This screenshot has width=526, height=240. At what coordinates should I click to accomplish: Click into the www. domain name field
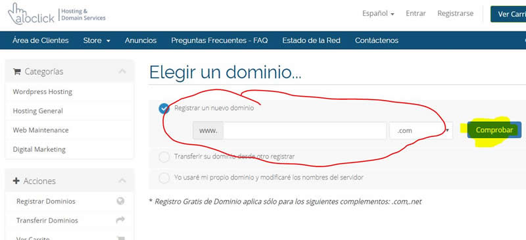(304, 131)
